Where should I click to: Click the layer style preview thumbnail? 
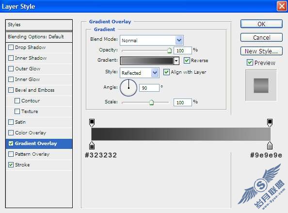tap(261, 85)
